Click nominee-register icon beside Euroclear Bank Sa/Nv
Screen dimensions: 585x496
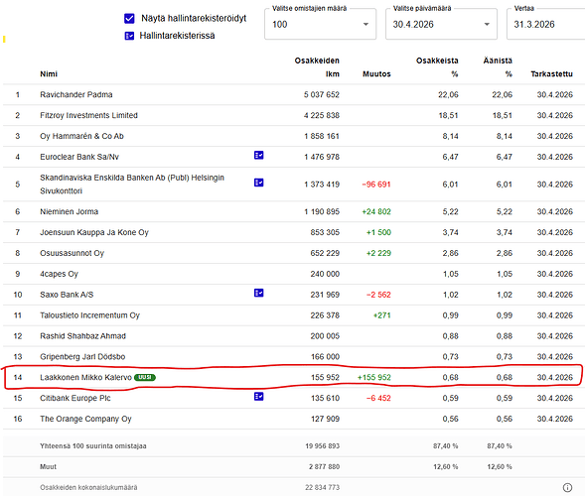click(259, 155)
